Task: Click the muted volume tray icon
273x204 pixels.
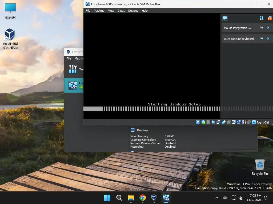Action: pyautogui.click(x=240, y=198)
